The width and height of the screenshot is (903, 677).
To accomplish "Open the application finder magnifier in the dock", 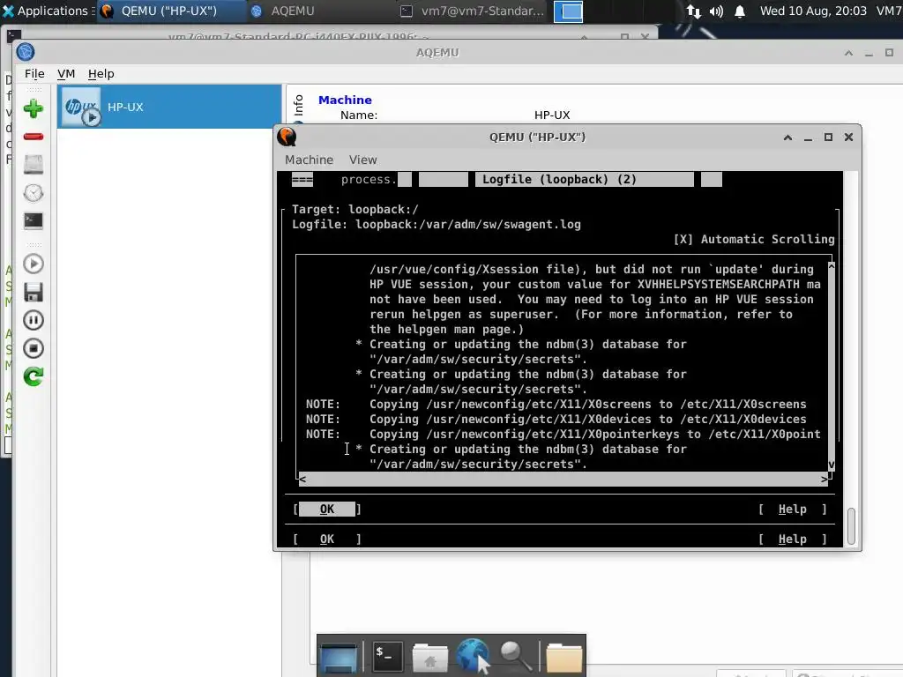I will tap(515, 656).
